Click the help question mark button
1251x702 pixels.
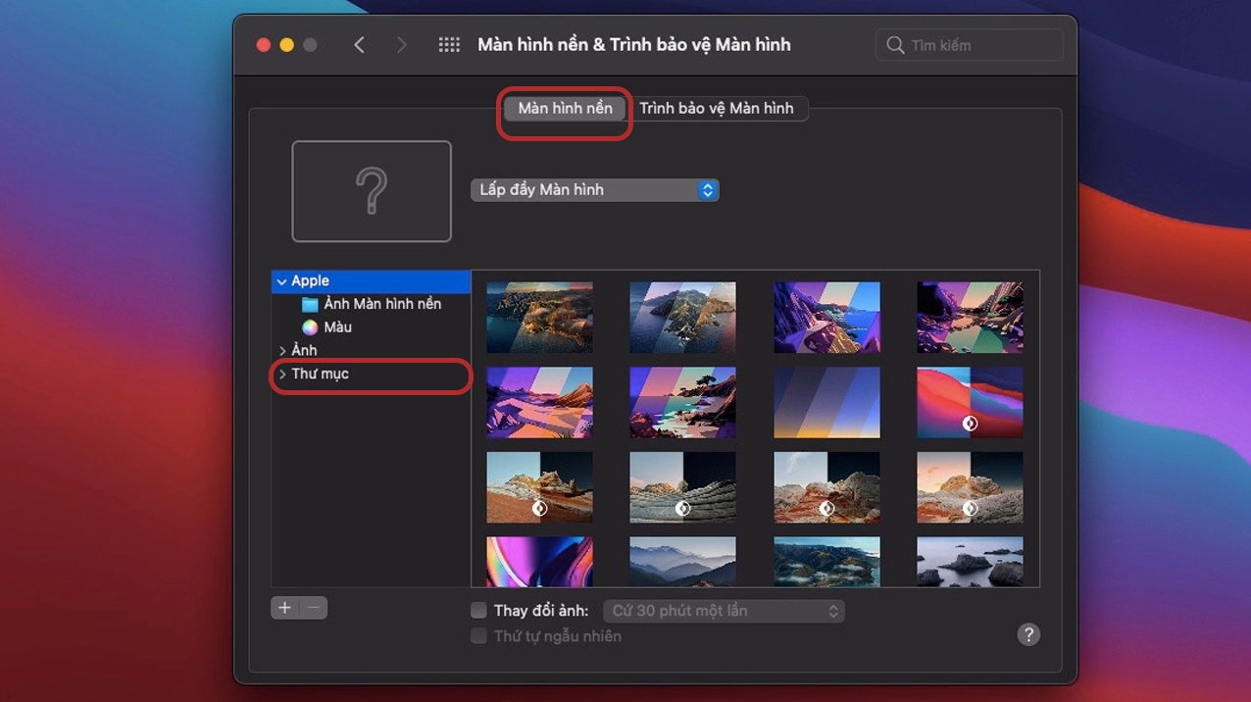[1027, 634]
